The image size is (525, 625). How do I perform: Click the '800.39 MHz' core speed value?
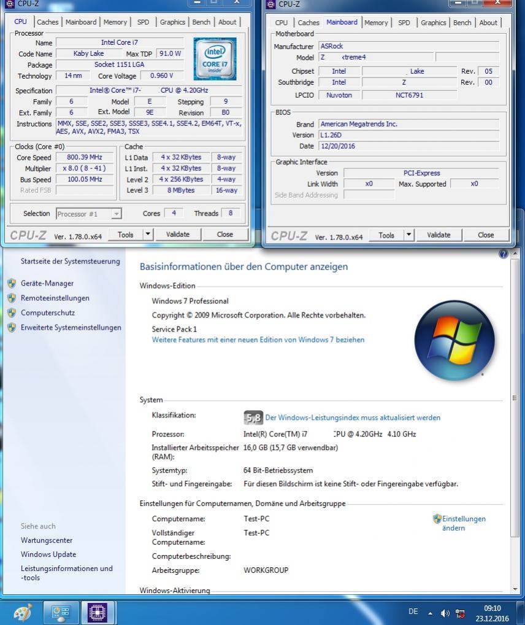[x=85, y=157]
